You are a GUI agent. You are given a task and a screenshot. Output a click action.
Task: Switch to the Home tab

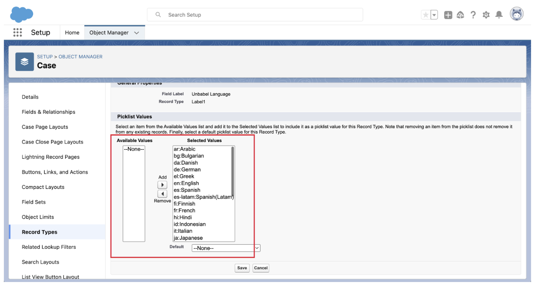coord(72,33)
